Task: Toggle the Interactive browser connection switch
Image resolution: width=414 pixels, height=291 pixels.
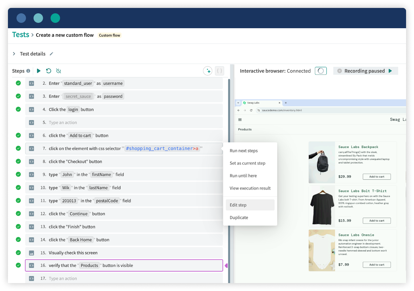Action: [x=321, y=71]
